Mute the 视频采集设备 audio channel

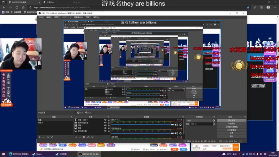coord(176,133)
